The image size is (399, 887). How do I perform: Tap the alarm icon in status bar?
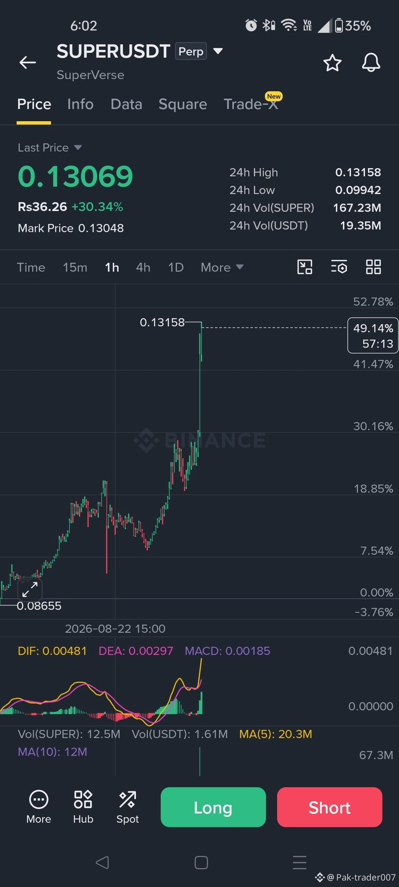[x=251, y=25]
